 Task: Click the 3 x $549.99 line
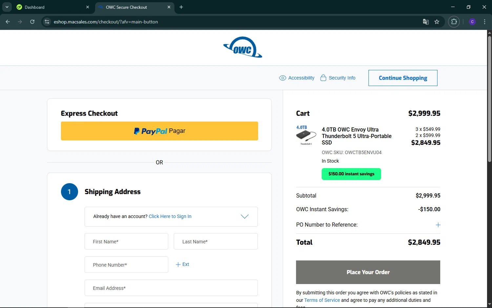point(428,129)
